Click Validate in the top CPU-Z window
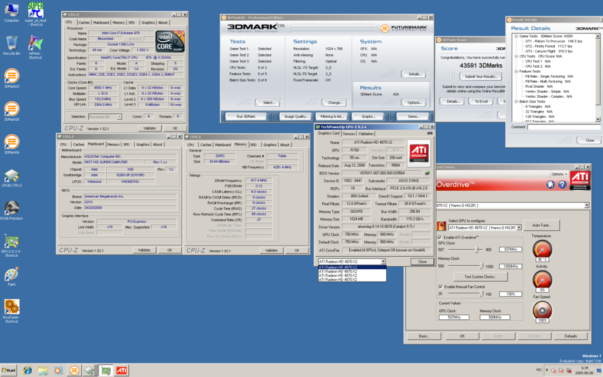The width and height of the screenshot is (603, 377). (150, 128)
